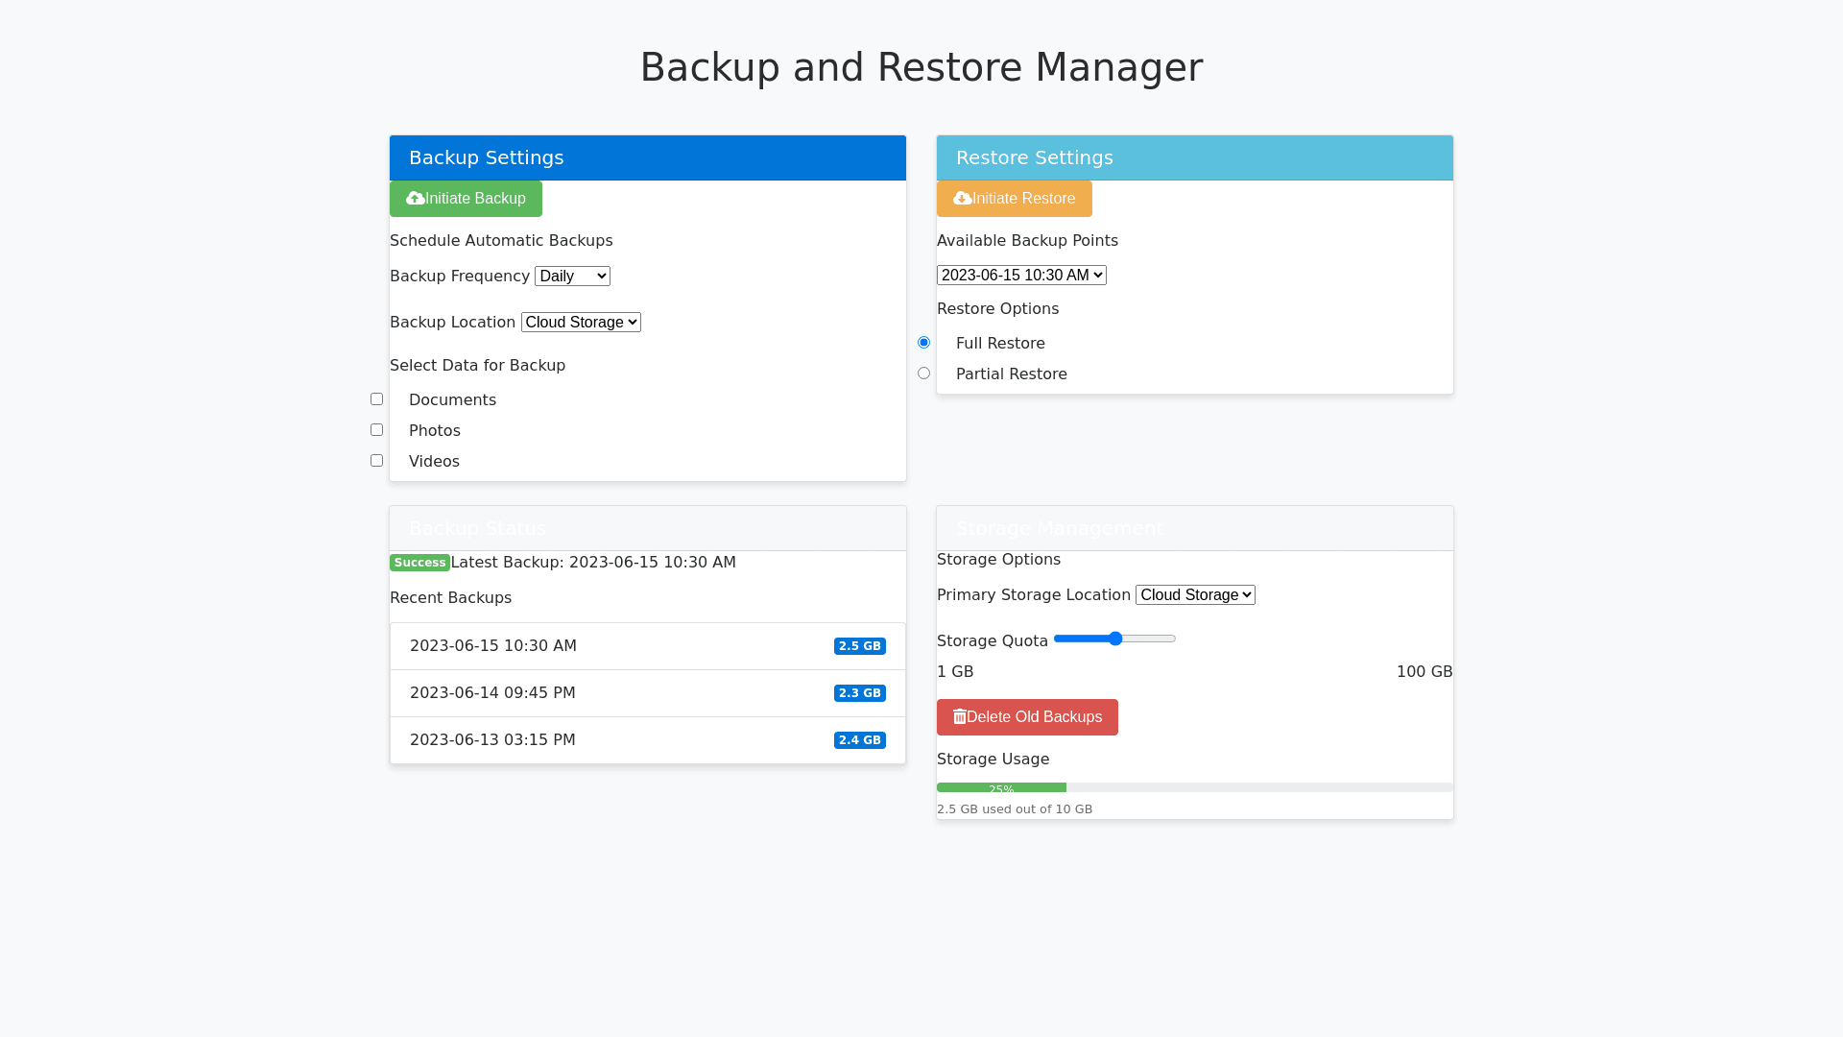Image resolution: width=1843 pixels, height=1037 pixels.
Task: Click the cloud download icon on Initiate Restore
Action: tap(962, 199)
